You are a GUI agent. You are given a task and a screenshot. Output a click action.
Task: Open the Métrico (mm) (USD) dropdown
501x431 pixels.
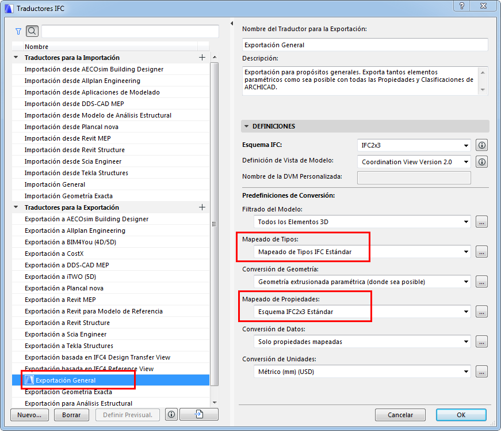click(362, 372)
